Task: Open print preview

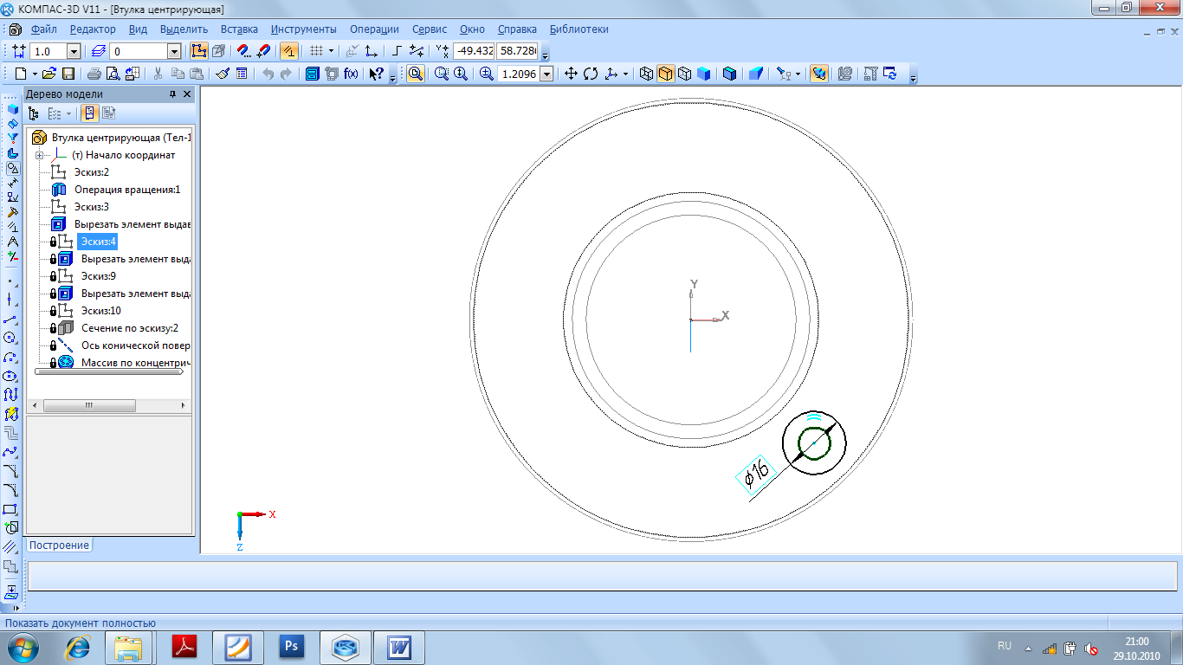Action: [x=113, y=74]
